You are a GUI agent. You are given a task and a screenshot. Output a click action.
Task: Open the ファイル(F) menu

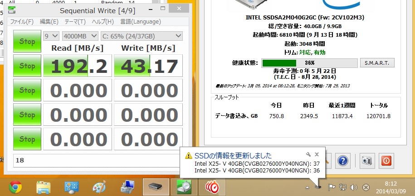[x=22, y=22]
